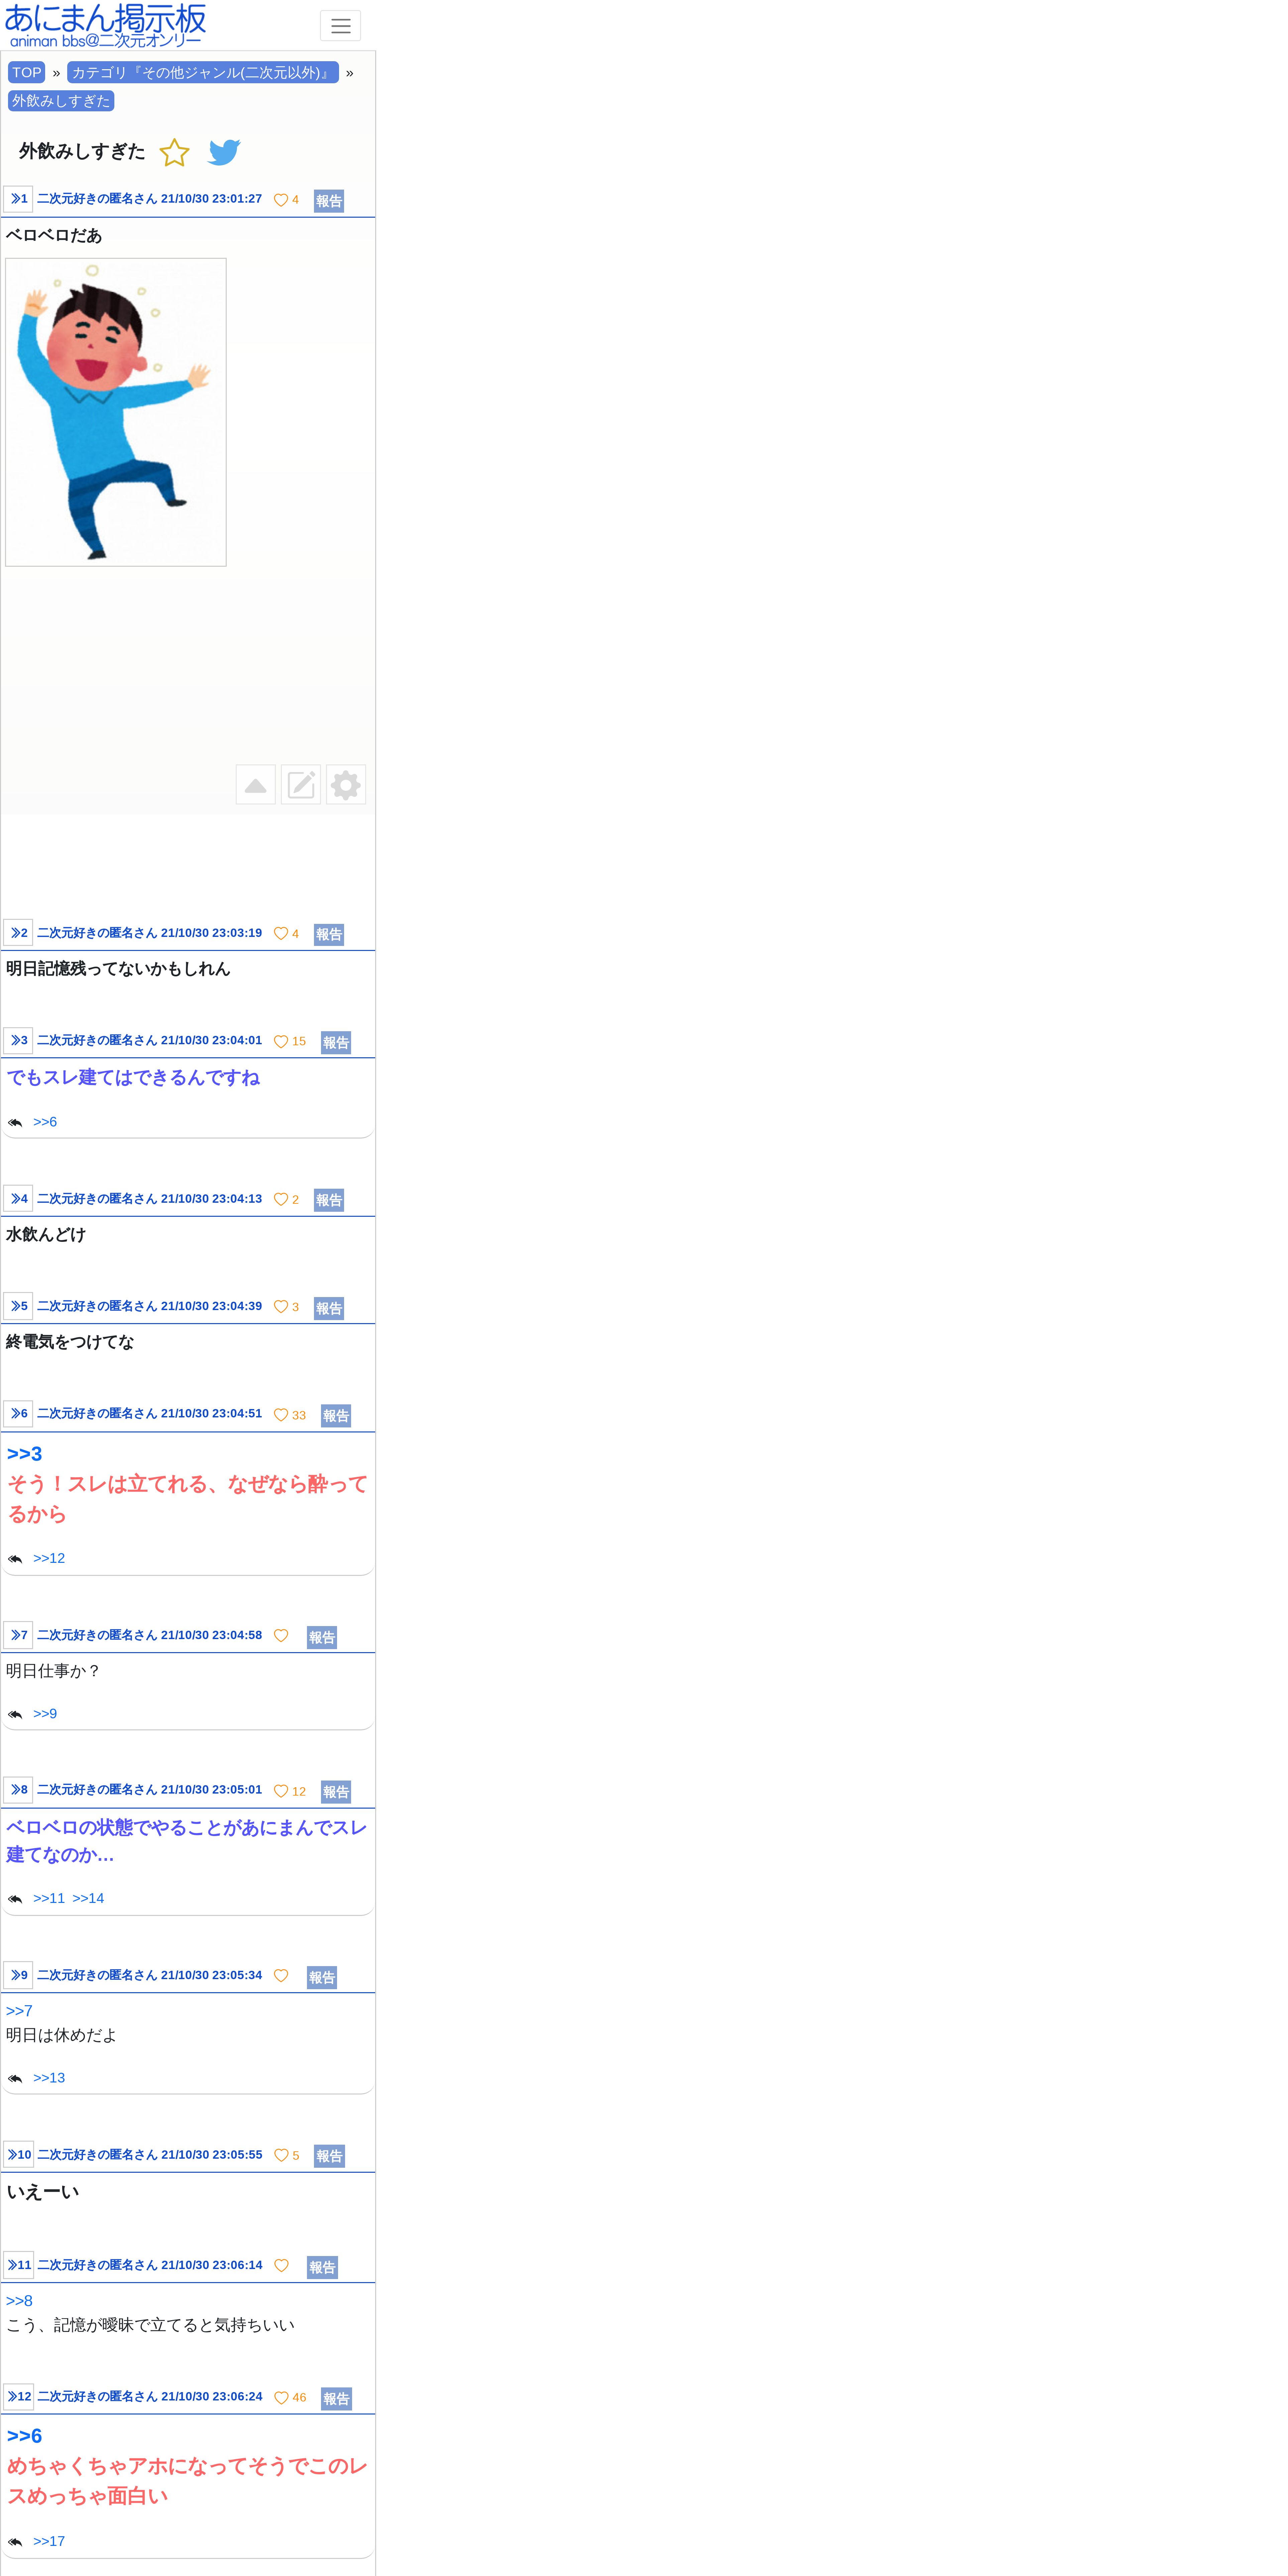Like post 11 with the empty heart
This screenshot has height=2576, width=1288.
click(281, 2266)
